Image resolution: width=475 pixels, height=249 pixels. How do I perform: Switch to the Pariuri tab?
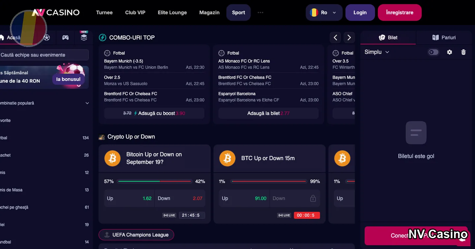click(x=444, y=37)
